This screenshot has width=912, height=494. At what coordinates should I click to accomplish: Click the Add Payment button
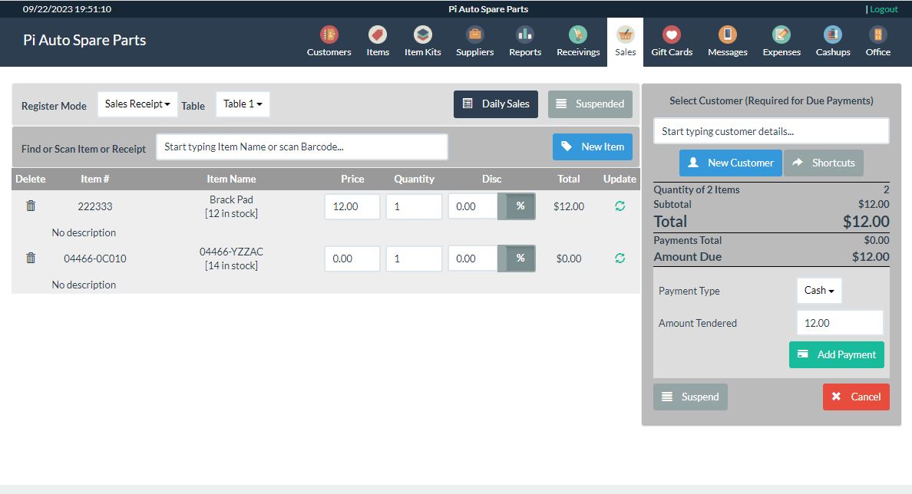[837, 354]
